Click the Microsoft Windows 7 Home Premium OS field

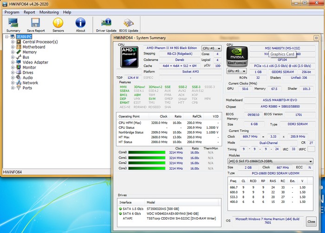[267, 221]
